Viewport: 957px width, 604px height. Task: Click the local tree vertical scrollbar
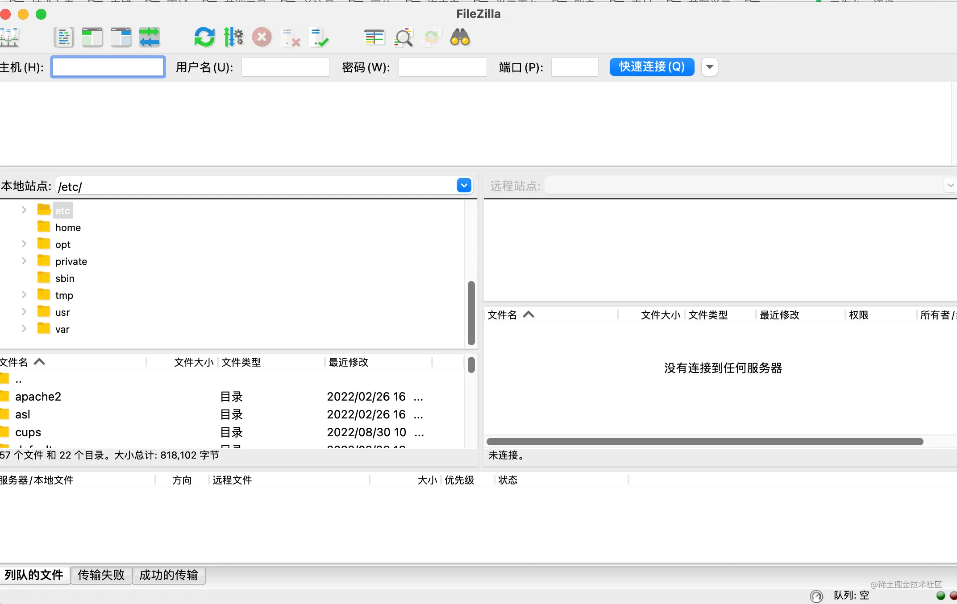coord(471,312)
